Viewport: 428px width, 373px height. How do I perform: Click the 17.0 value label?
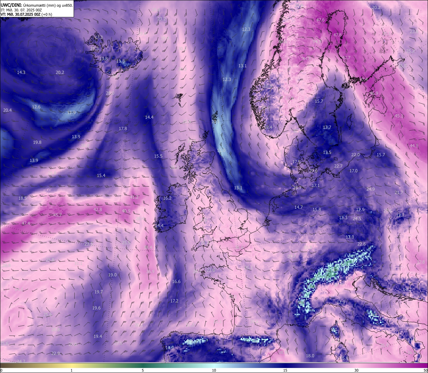[353, 171]
